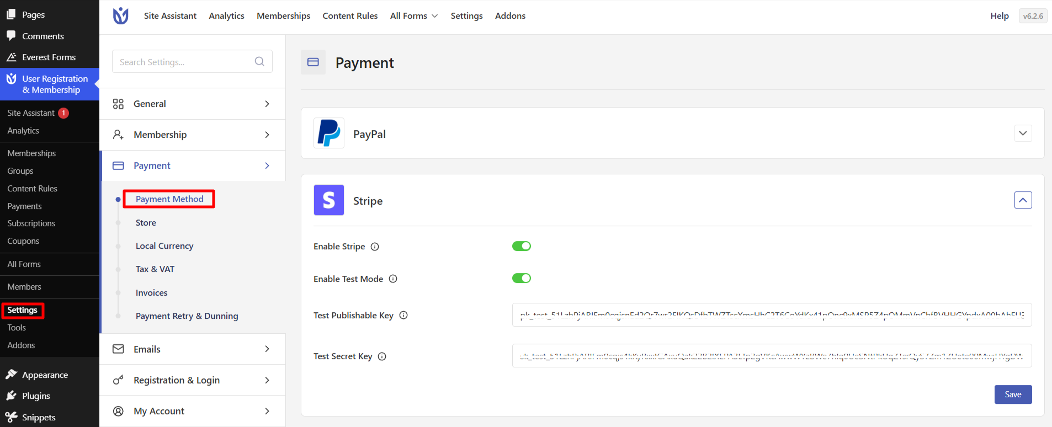Screen dimensions: 1052x427
Task: Expand the My Account chevron
Action: point(267,411)
